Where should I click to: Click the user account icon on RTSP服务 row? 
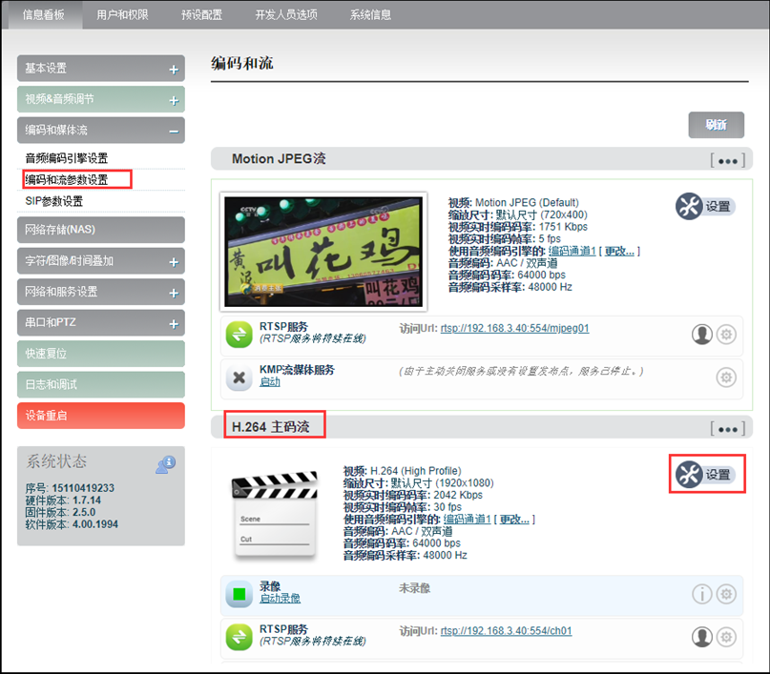pos(702,335)
